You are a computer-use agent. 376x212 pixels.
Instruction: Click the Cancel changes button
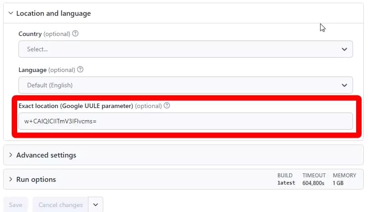(60, 205)
